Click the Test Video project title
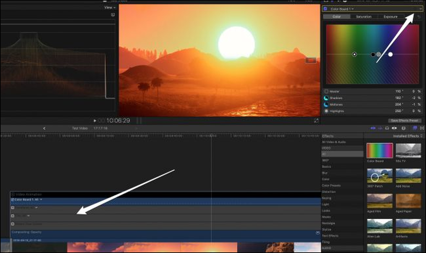 pyautogui.click(x=80, y=128)
